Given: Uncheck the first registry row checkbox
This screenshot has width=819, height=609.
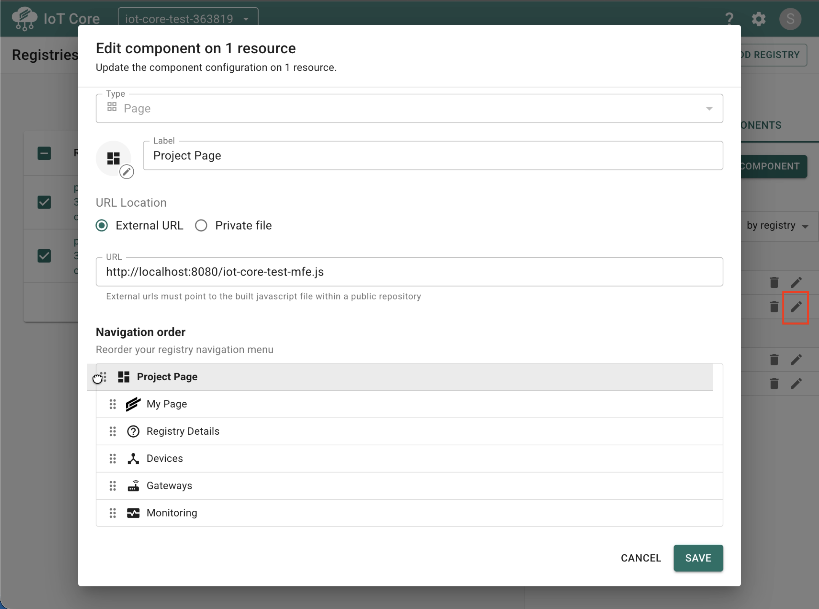Looking at the screenshot, I should tap(44, 202).
